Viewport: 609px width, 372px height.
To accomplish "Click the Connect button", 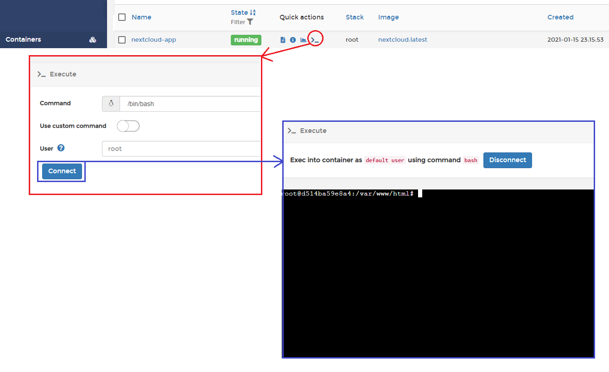I will (x=62, y=171).
